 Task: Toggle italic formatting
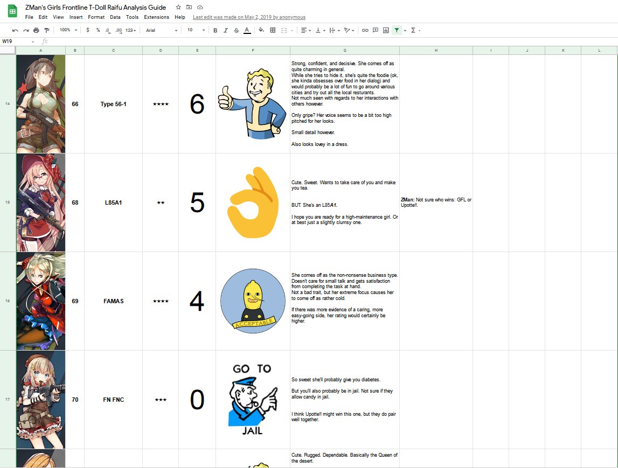(225, 30)
